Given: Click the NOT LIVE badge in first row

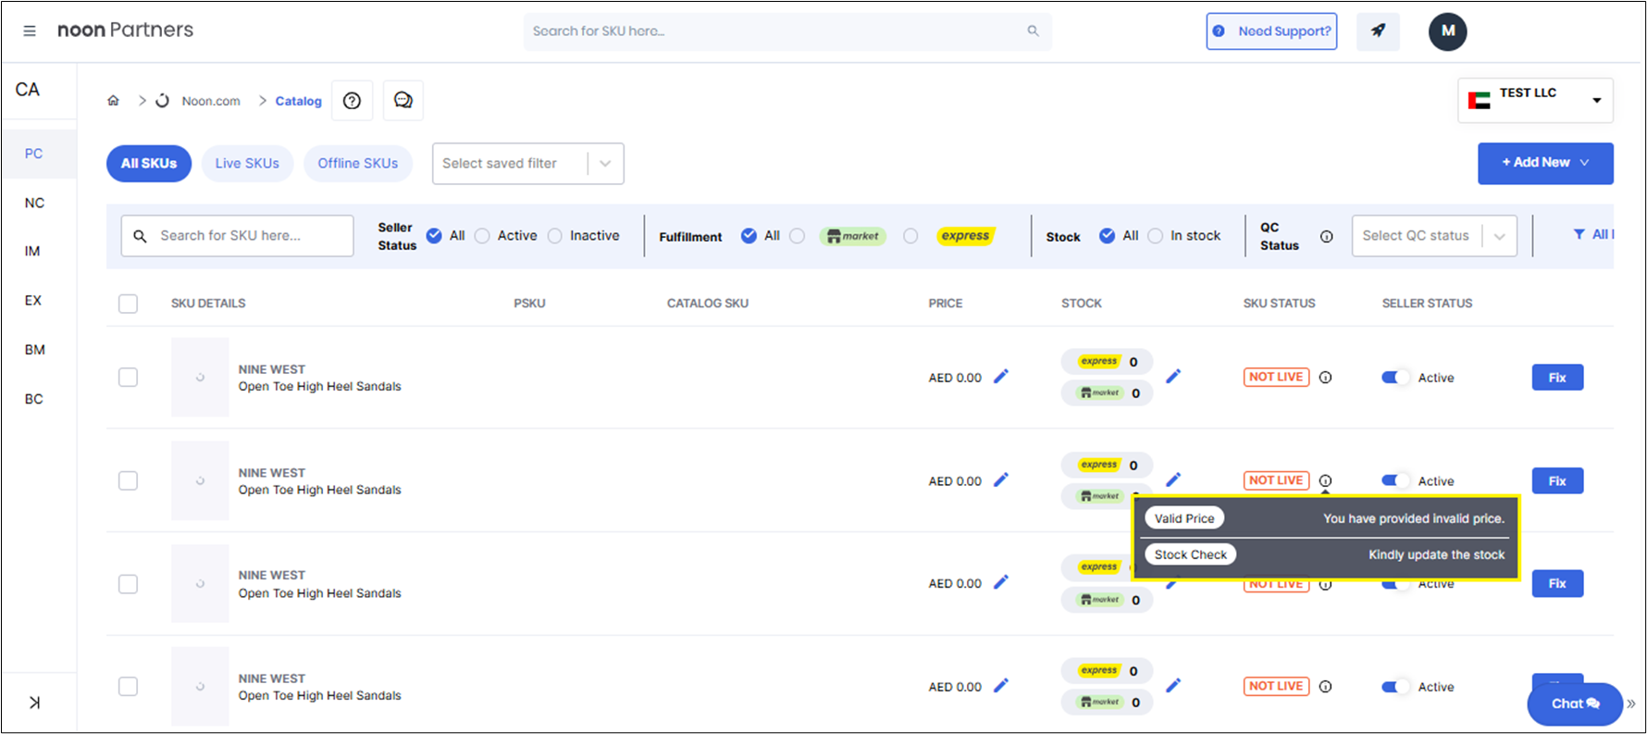Looking at the screenshot, I should (x=1276, y=377).
